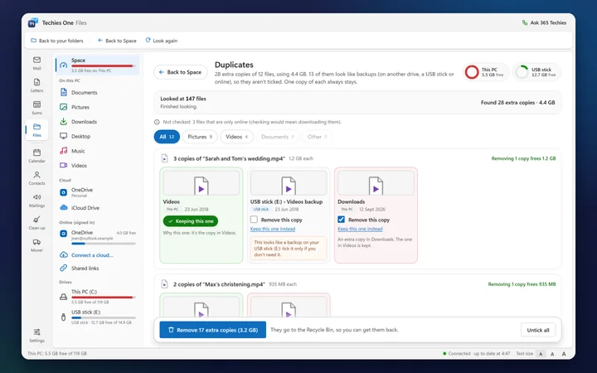Open the Desktop folder
Image resolution: width=597 pixels, height=373 pixels.
pos(98,136)
